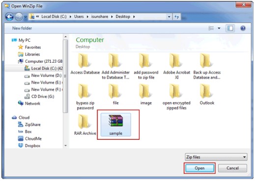Select My PC in navigation tree
The width and height of the screenshot is (255, 181).
coord(21,40)
